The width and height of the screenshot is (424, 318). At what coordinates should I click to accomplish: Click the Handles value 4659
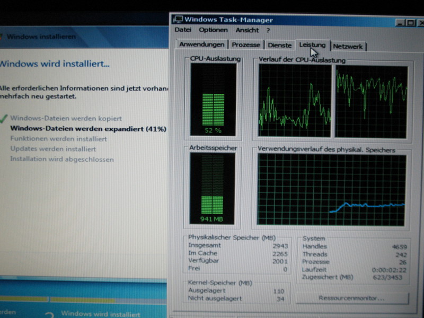(399, 247)
